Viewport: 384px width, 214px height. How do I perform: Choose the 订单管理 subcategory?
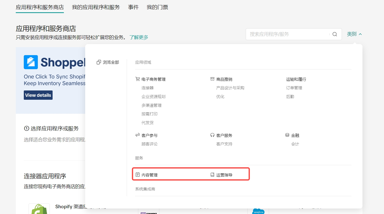(294, 88)
